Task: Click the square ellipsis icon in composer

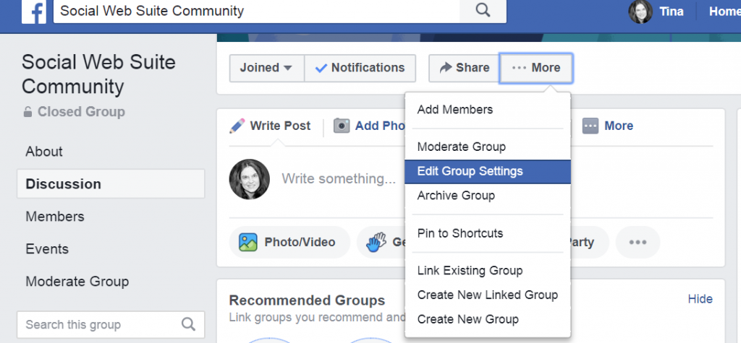Action: 590,126
